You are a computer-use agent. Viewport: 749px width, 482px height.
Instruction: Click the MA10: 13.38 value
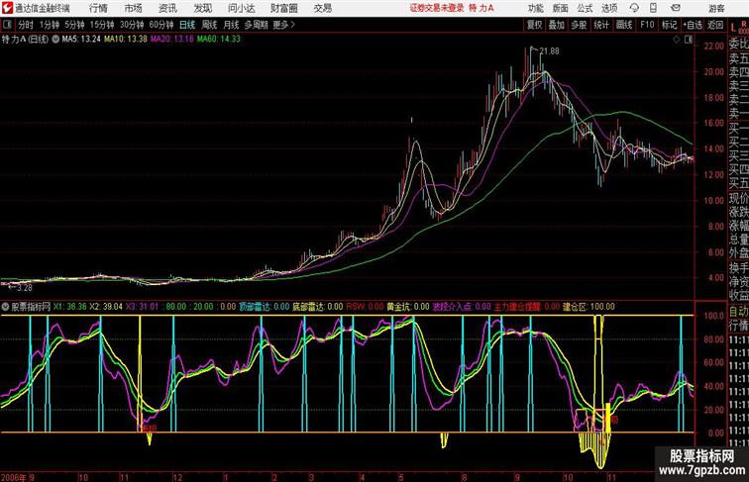click(x=126, y=40)
